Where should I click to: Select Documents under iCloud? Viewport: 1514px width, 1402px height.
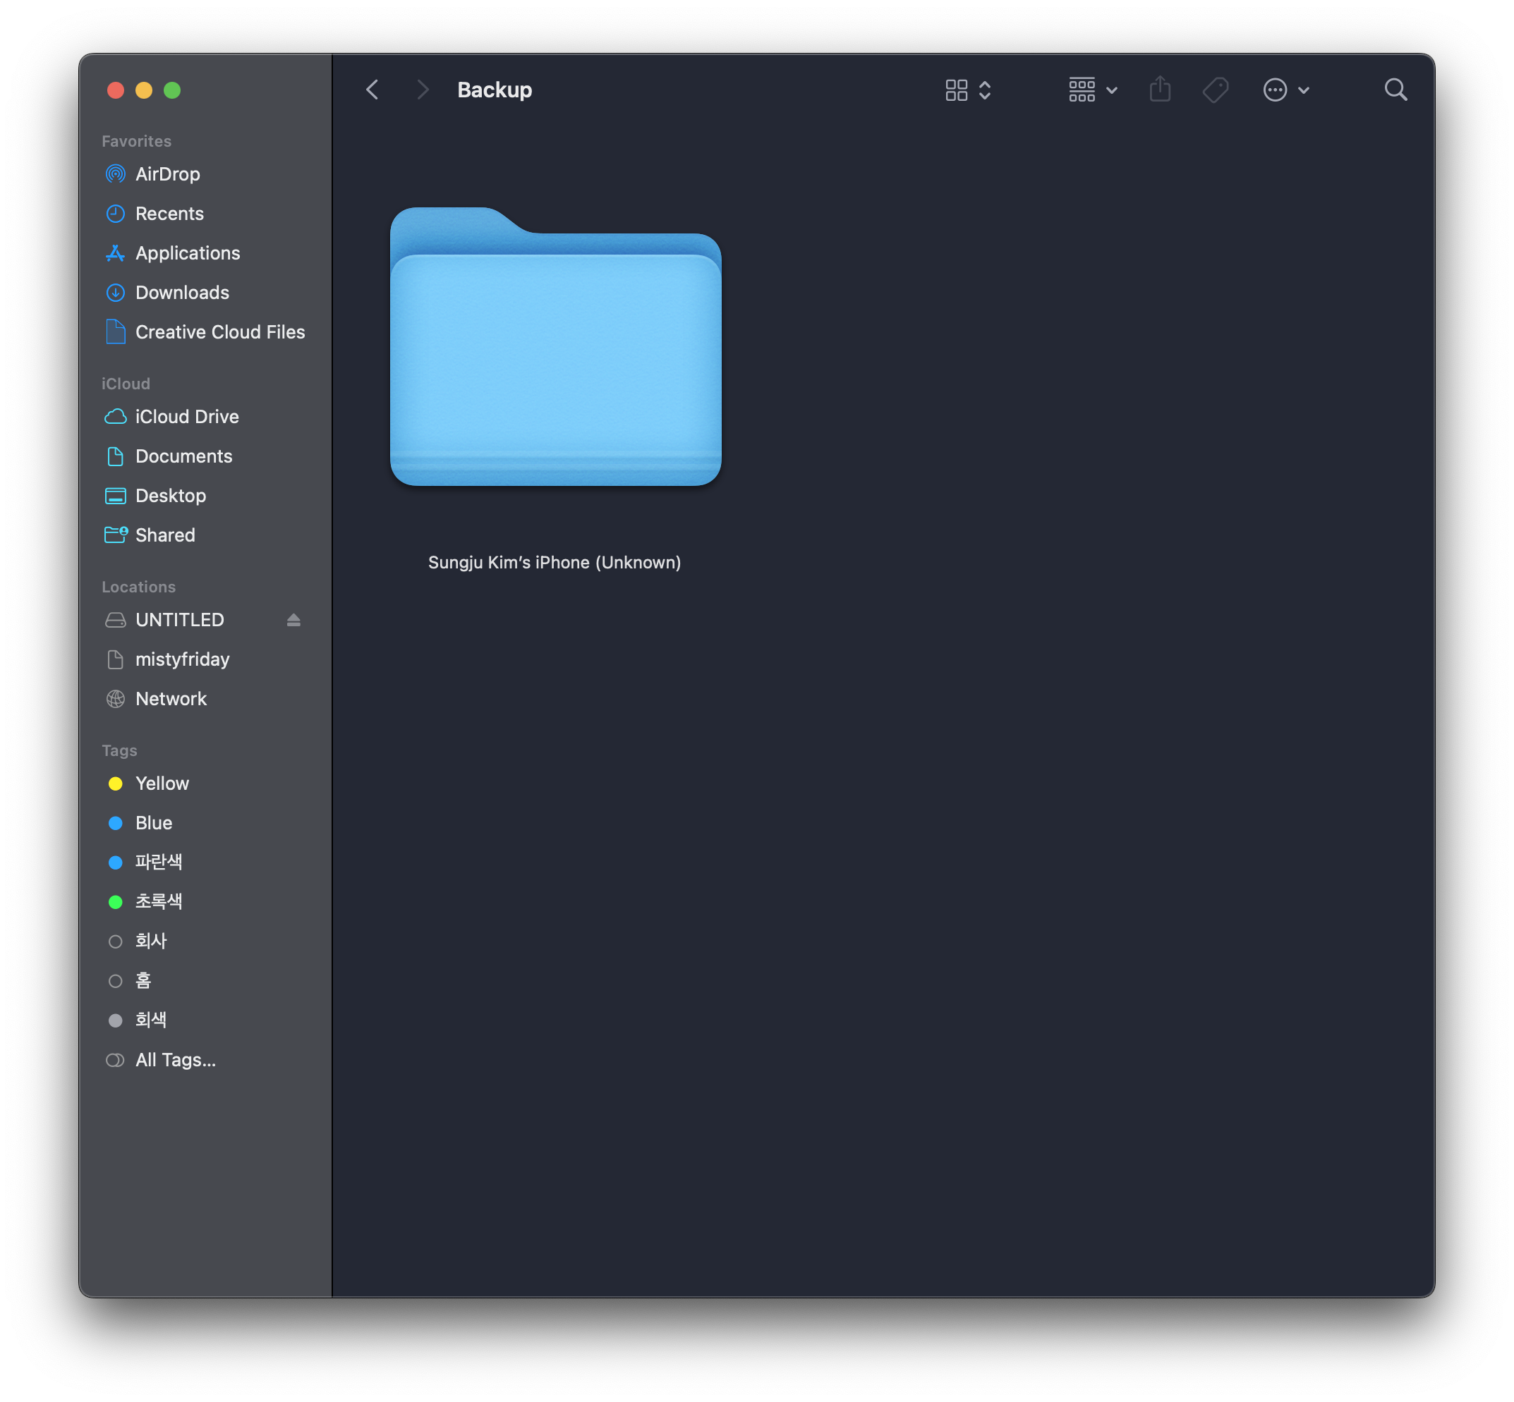(183, 456)
